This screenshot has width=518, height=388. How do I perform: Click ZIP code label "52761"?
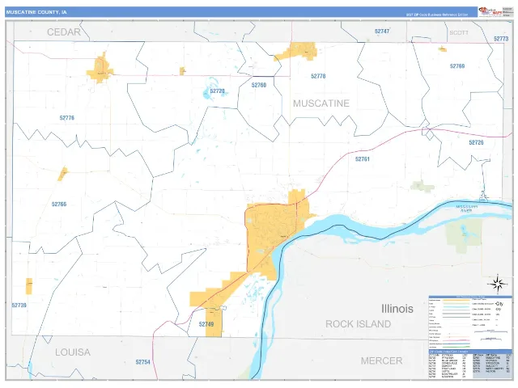click(x=362, y=159)
